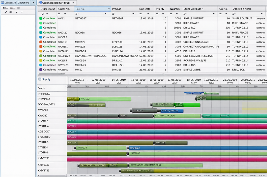Click the equals operator icon under Due Date
Screen dimensions: 267x177
(140, 14)
